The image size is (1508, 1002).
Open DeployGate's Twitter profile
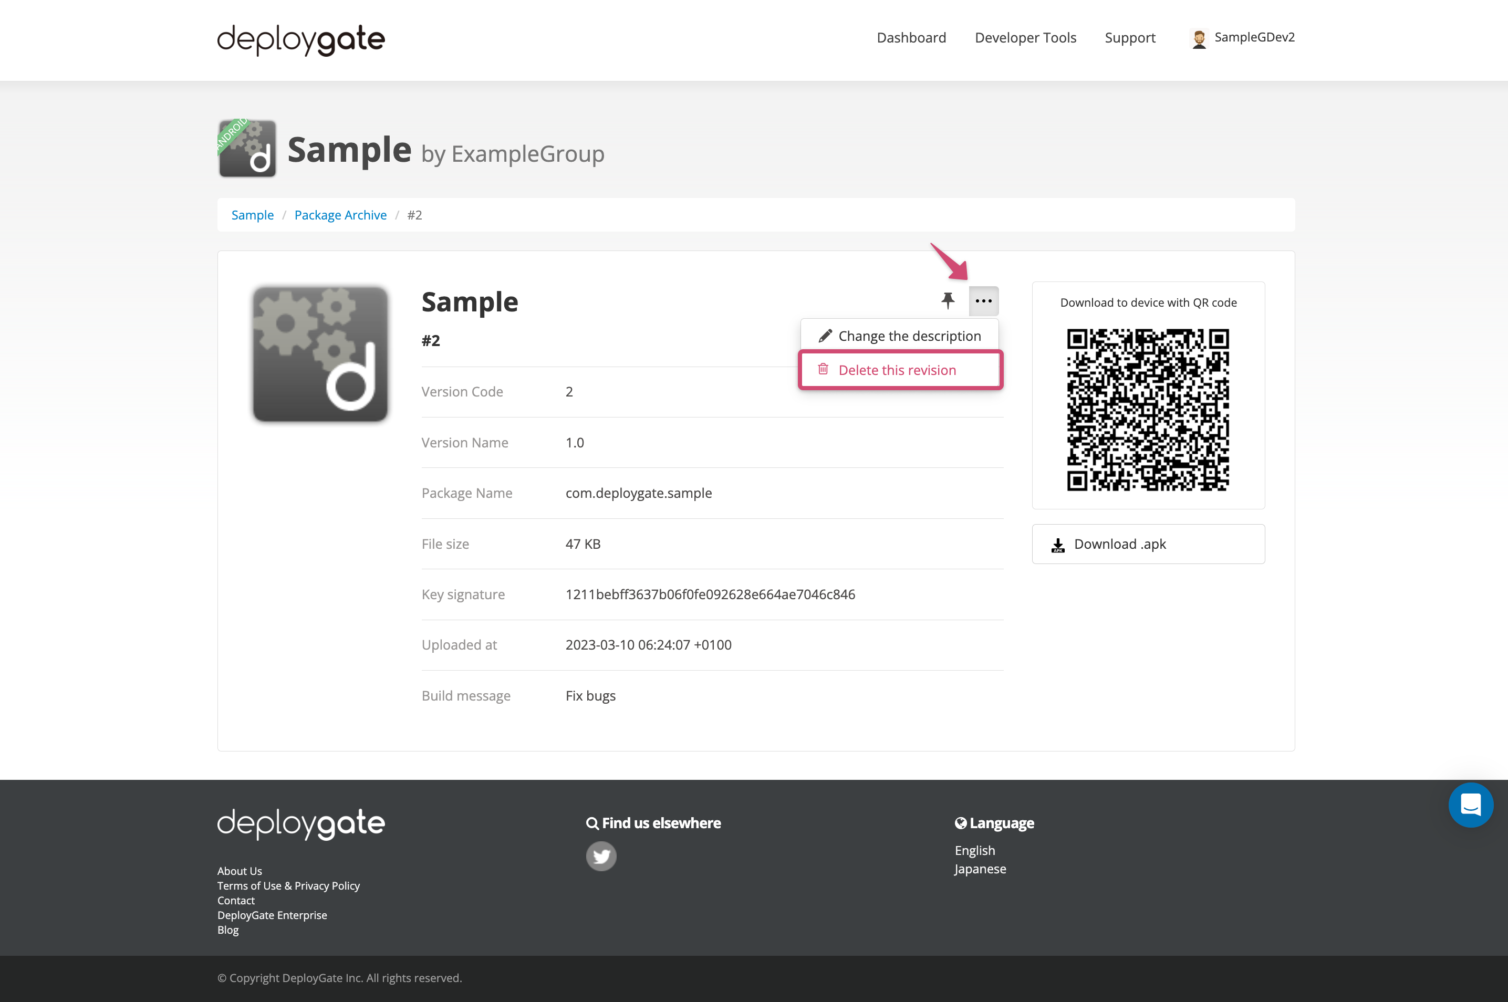(x=601, y=855)
